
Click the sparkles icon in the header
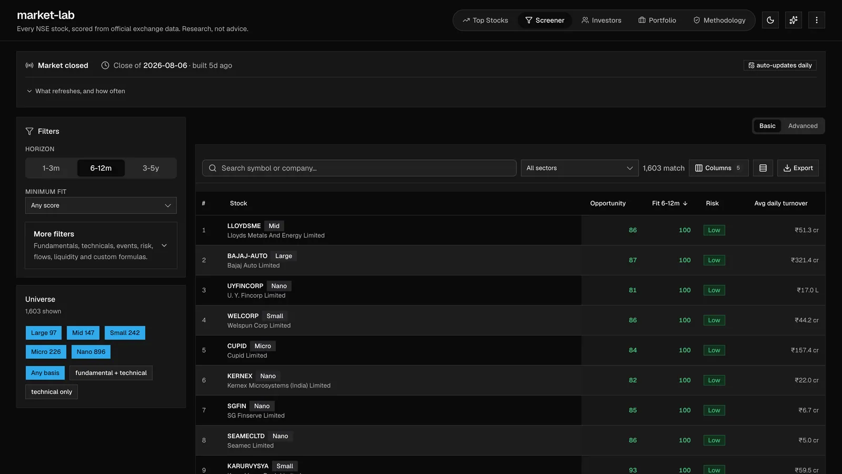(794, 20)
